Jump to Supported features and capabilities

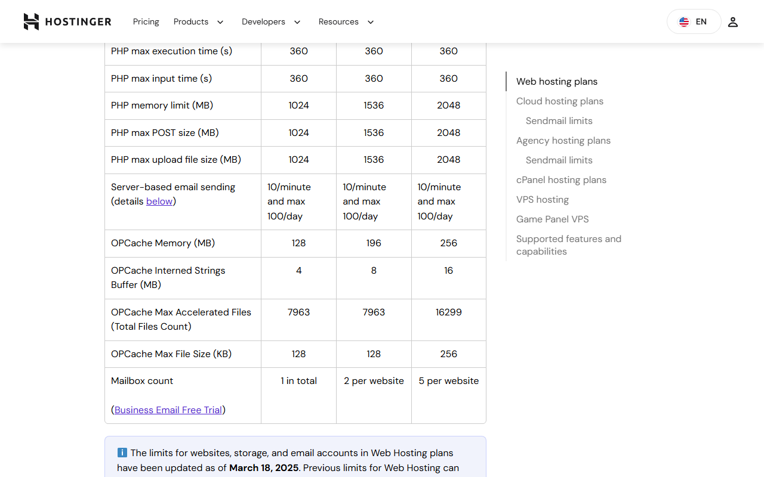point(569,245)
